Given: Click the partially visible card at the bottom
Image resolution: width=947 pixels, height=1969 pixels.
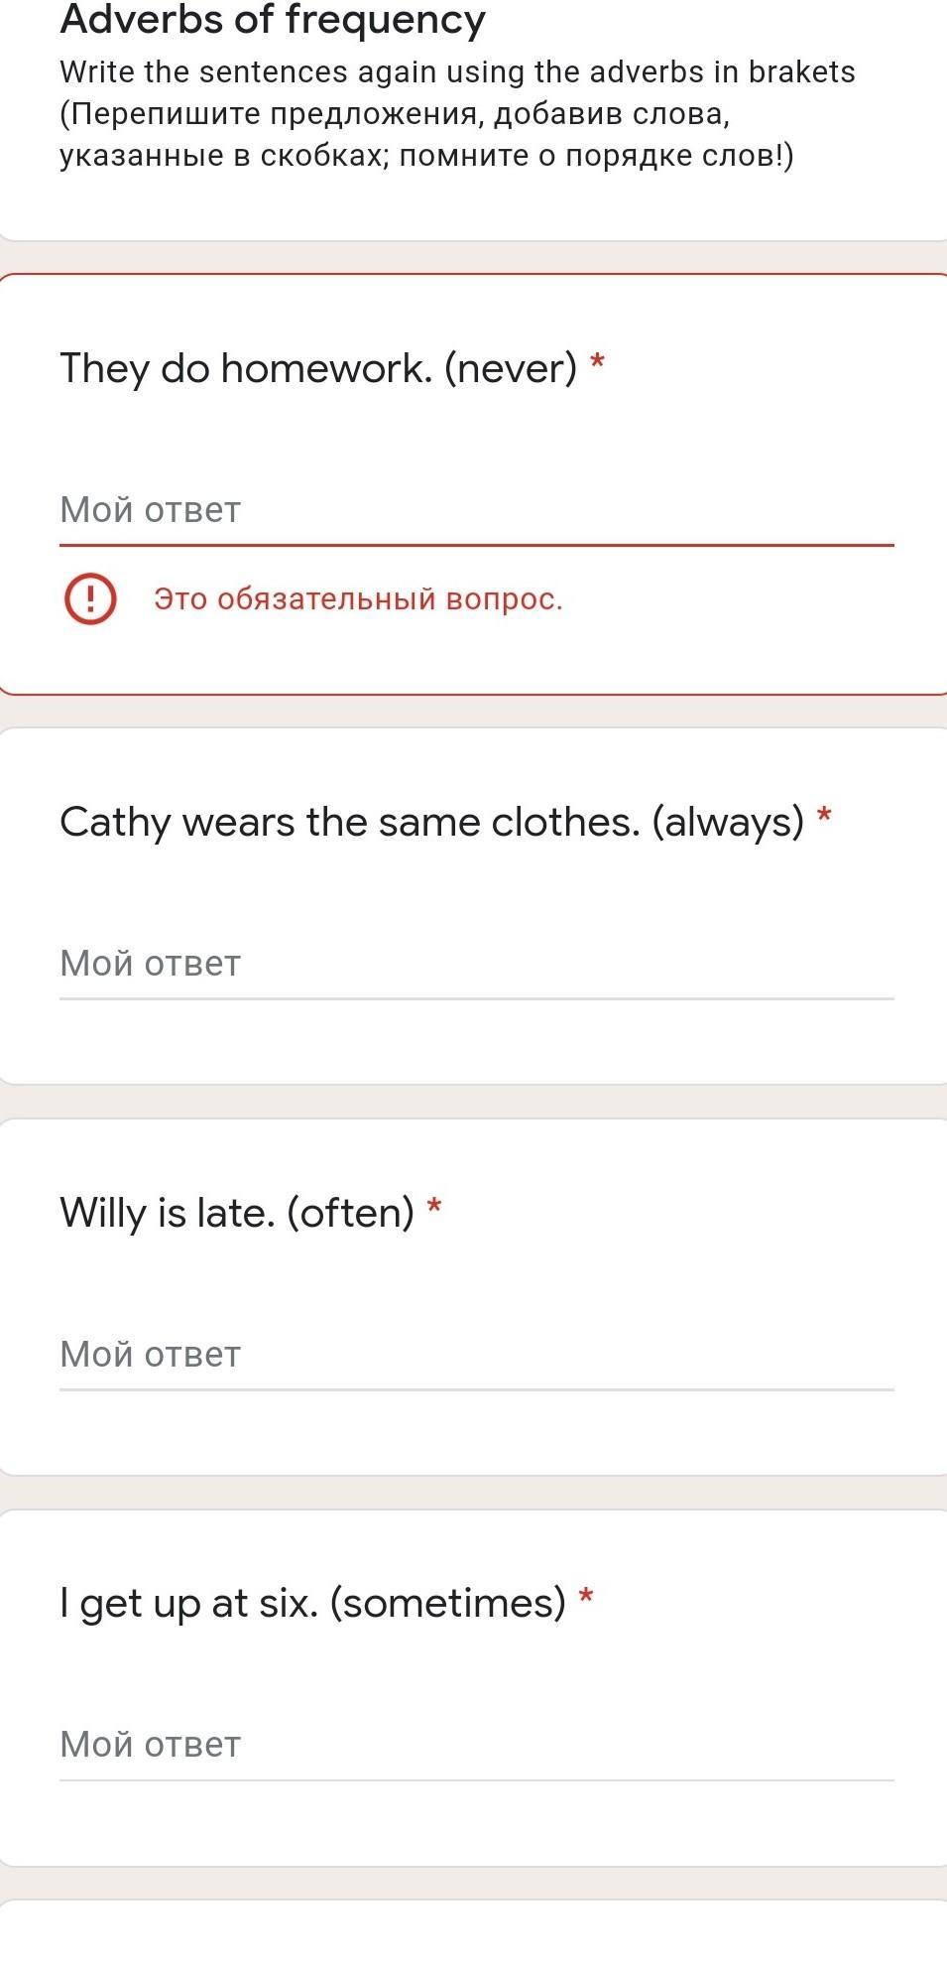Looking at the screenshot, I should pos(474,1935).
